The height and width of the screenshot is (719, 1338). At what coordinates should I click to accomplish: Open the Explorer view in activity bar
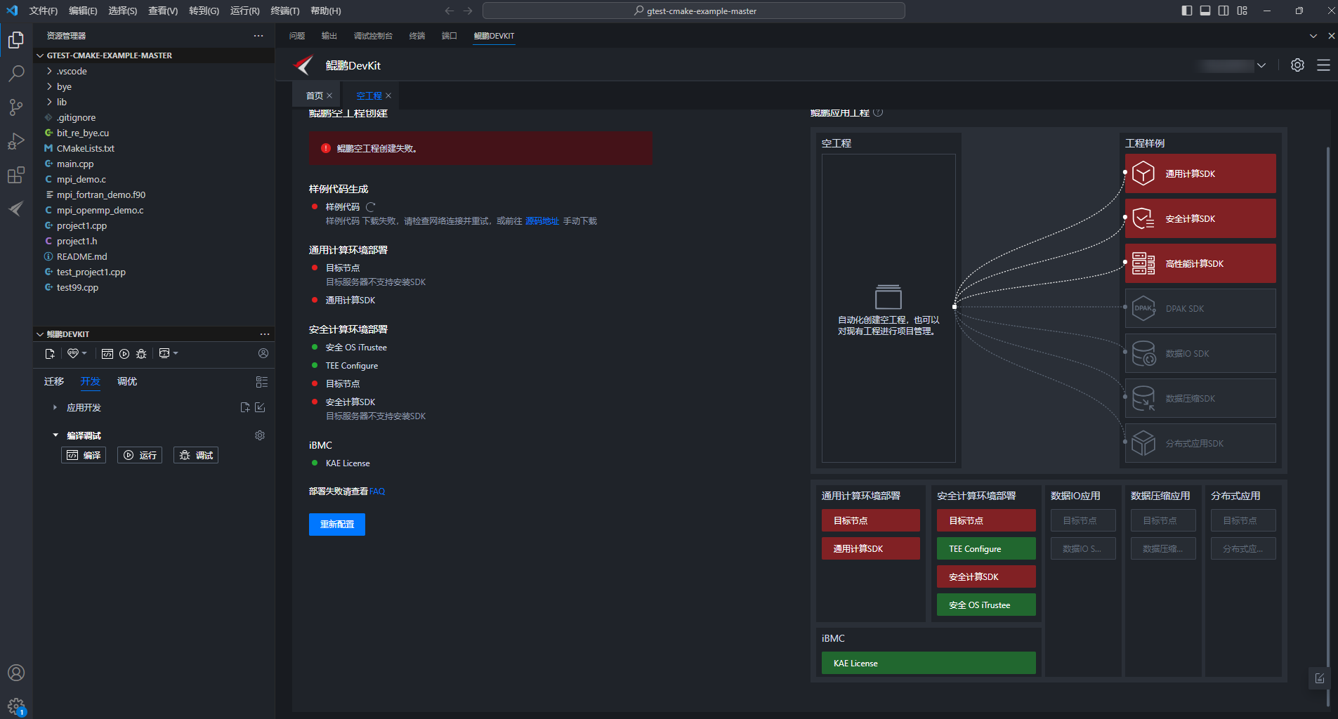[x=16, y=40]
